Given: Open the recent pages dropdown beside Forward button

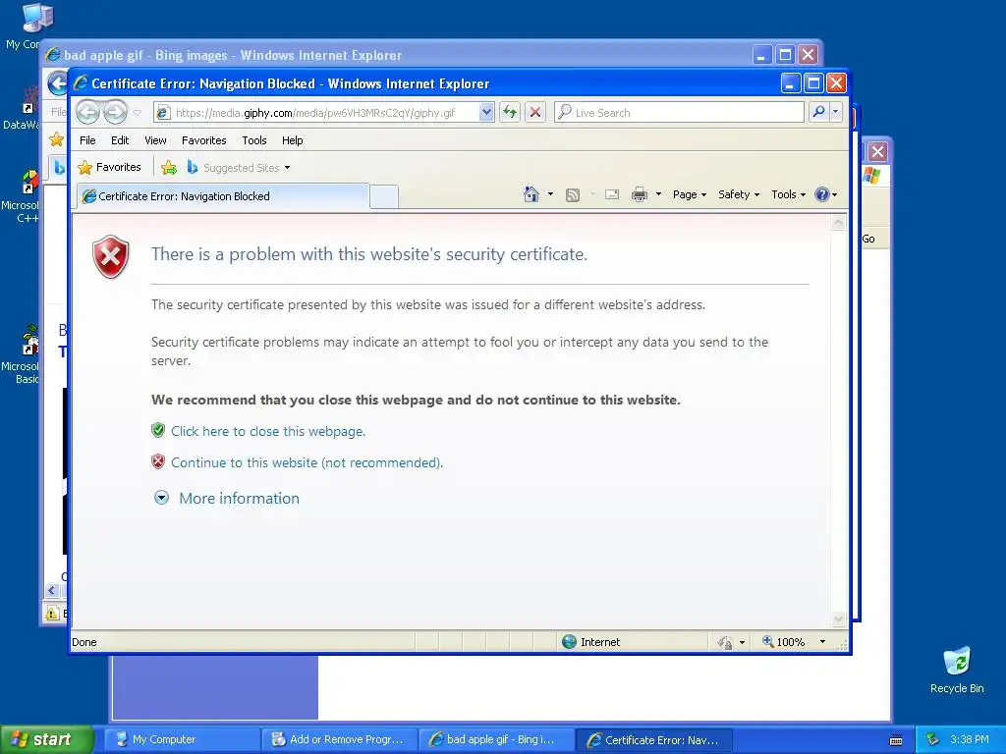Looking at the screenshot, I should pyautogui.click(x=137, y=113).
